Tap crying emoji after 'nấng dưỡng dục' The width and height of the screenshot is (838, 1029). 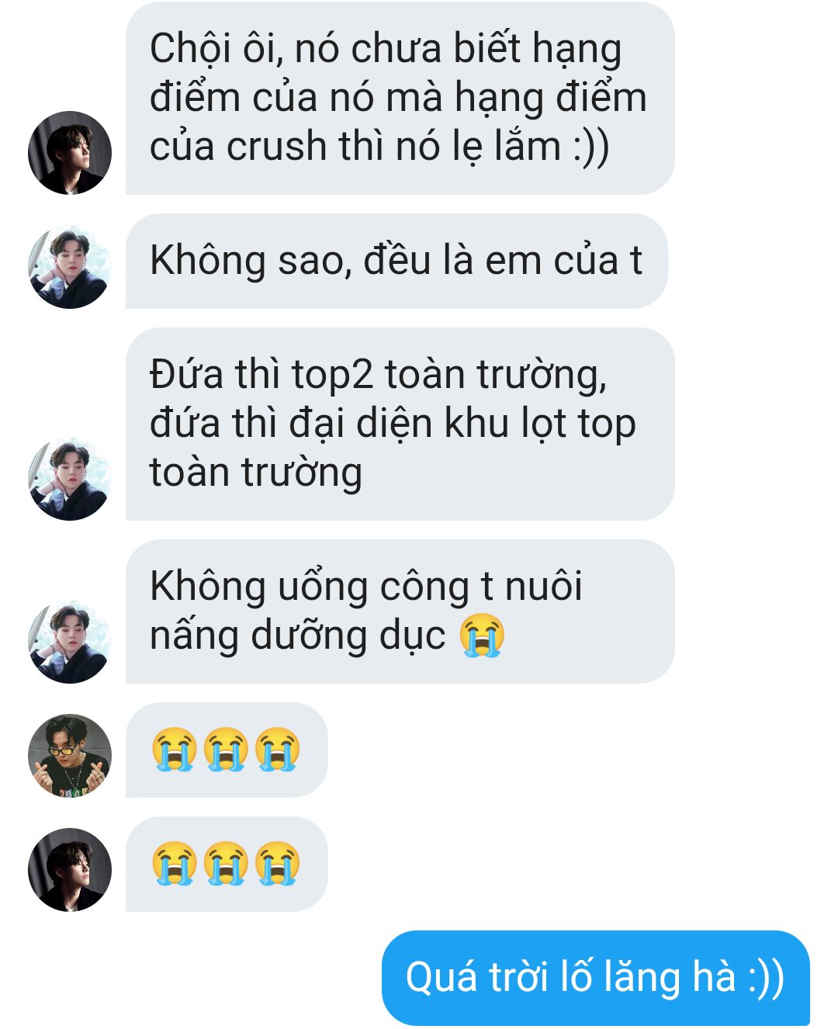pyautogui.click(x=482, y=636)
